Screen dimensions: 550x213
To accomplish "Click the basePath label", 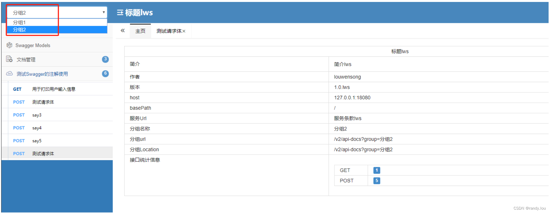I will (x=140, y=108).
